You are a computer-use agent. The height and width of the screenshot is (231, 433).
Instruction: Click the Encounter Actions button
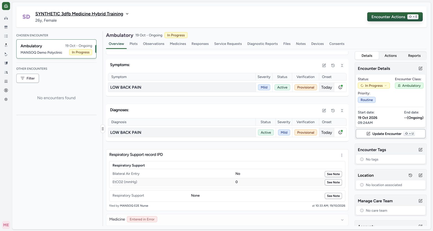point(395,17)
